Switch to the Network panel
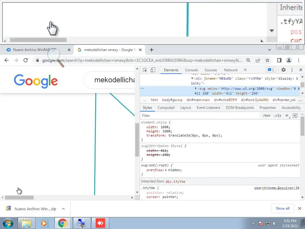305x229 pixels. 231,70
